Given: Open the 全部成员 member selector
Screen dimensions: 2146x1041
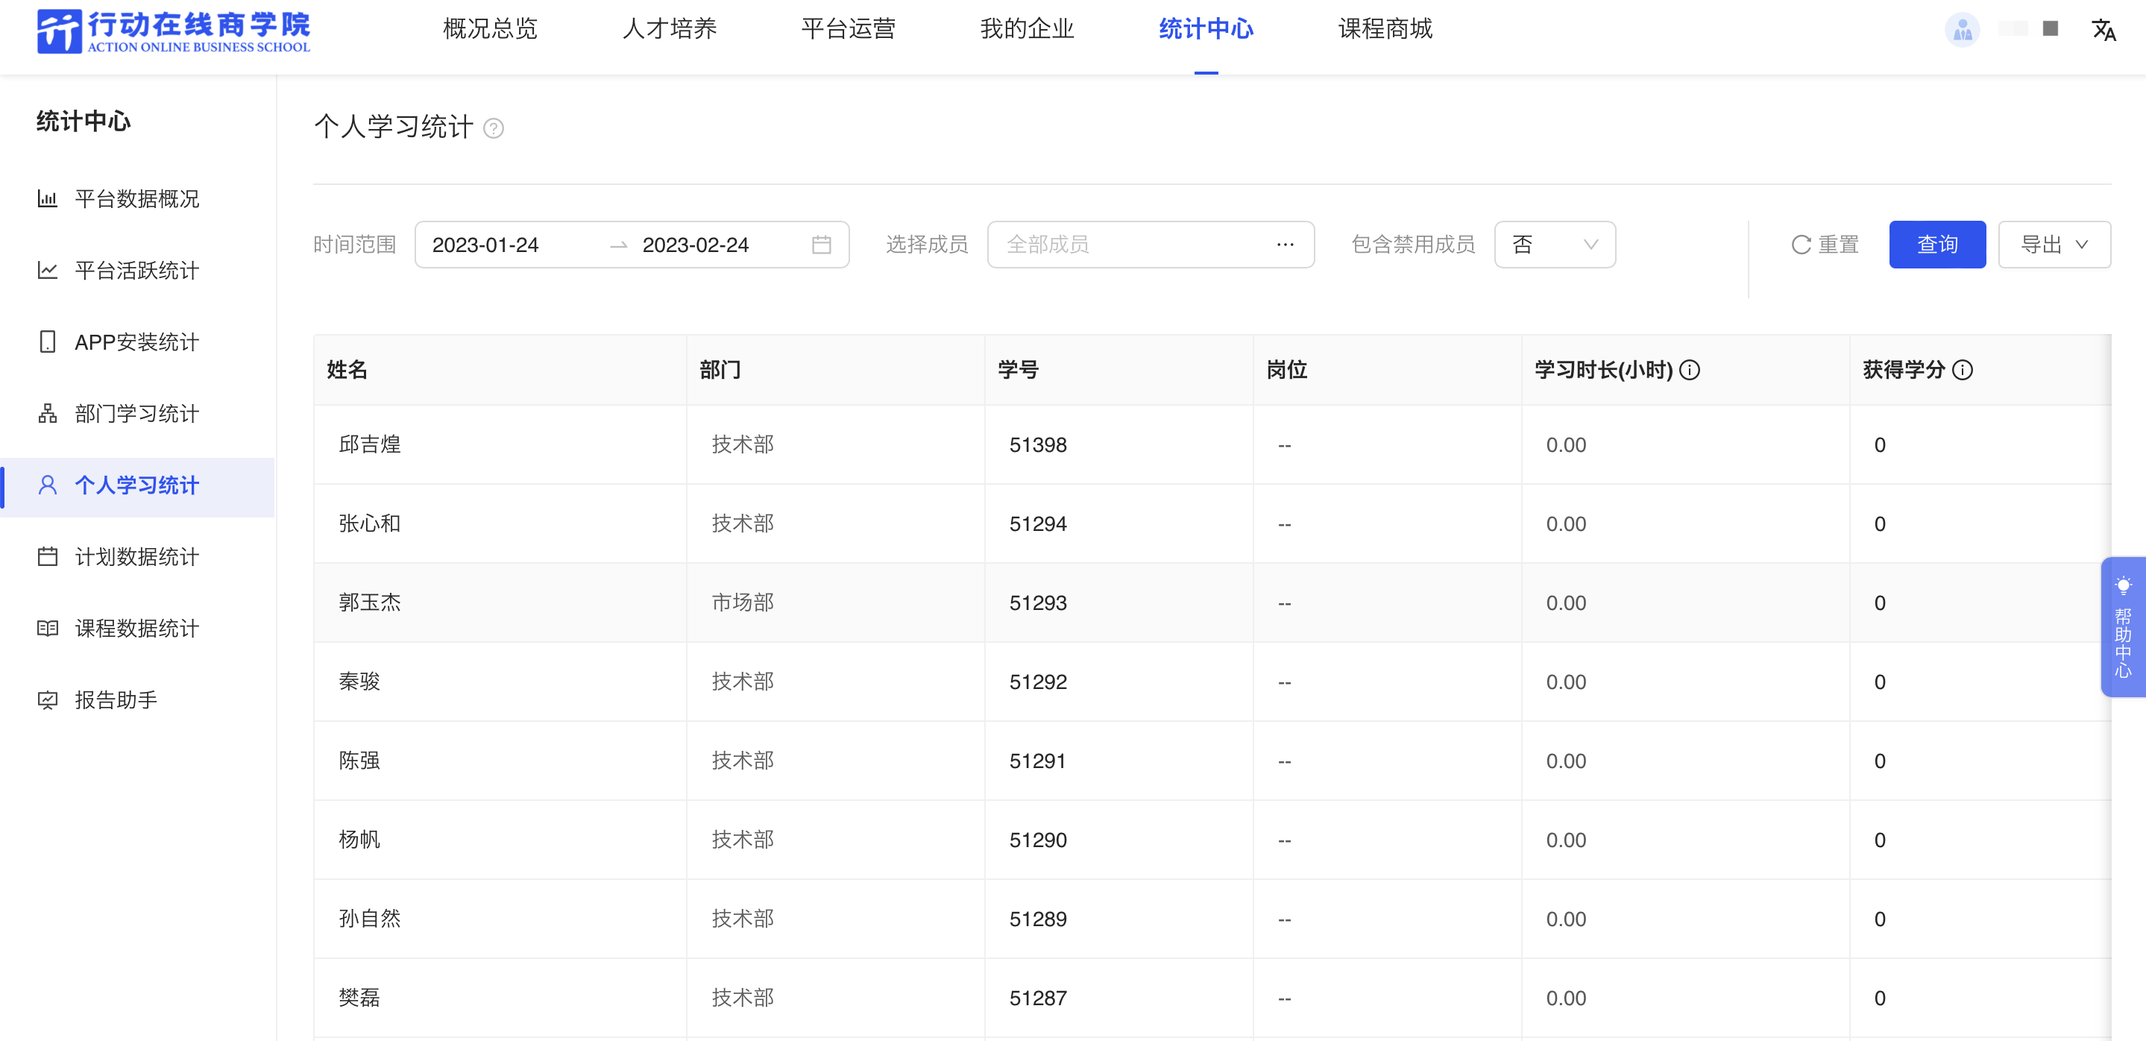Looking at the screenshot, I should [x=1151, y=245].
